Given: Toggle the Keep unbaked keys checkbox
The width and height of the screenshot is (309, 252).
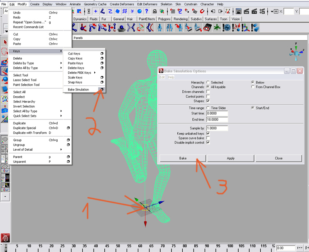Looking at the screenshot, I should [x=208, y=133].
